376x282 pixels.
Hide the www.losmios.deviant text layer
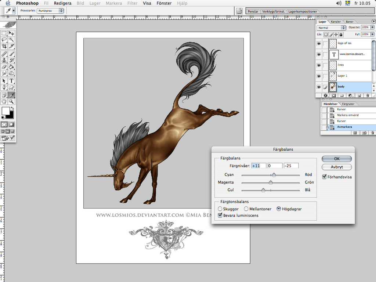(x=319, y=54)
